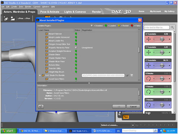
Task: Click the greyed OK button in dialog
Action: coord(119,107)
